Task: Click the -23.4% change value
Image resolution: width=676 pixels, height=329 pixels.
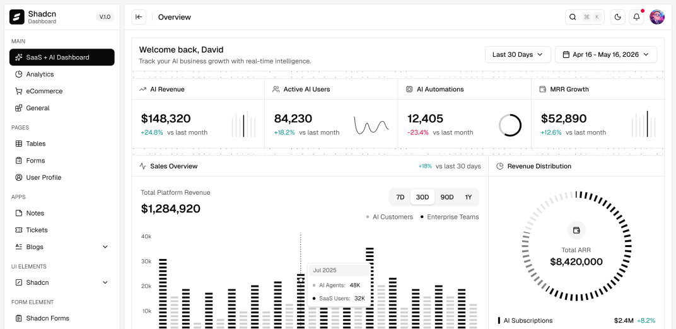Action: tap(419, 132)
